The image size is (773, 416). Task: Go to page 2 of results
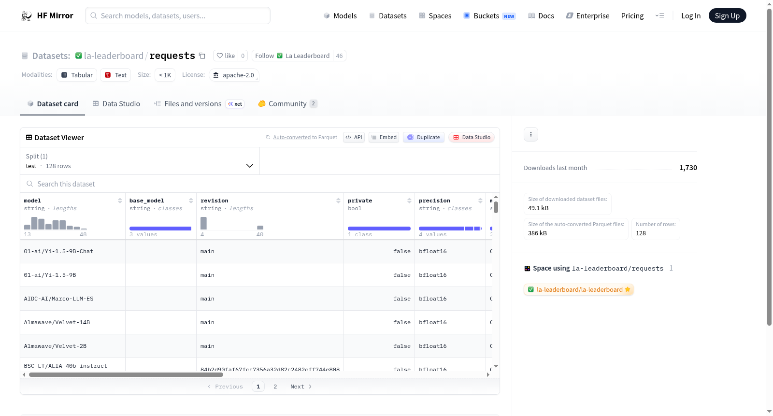pyautogui.click(x=275, y=387)
